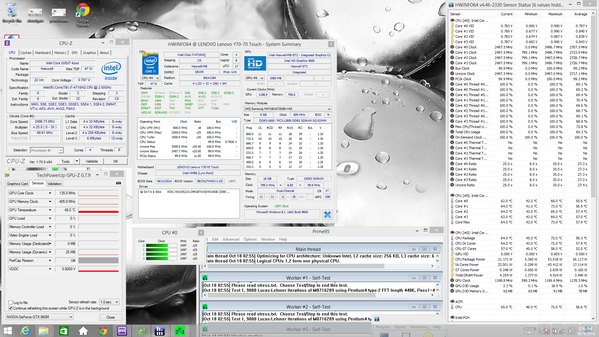The height and width of the screenshot is (337, 599).
Task: Click the GPU Temperature sensor graph bar
Action: coord(98,210)
